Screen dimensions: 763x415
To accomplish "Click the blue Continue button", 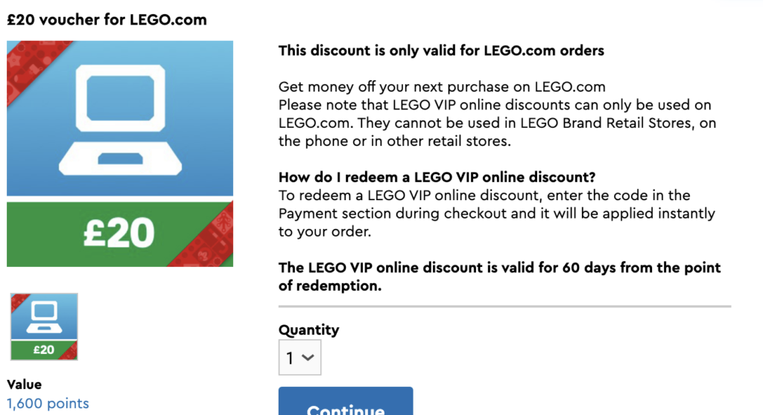I will tap(346, 401).
